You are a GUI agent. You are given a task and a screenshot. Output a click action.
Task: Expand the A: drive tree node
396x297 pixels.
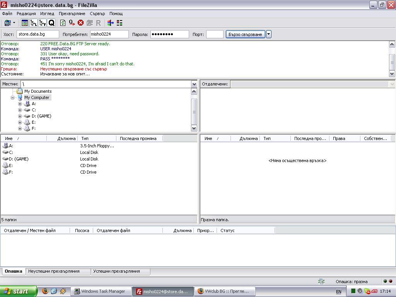[x=20, y=104]
